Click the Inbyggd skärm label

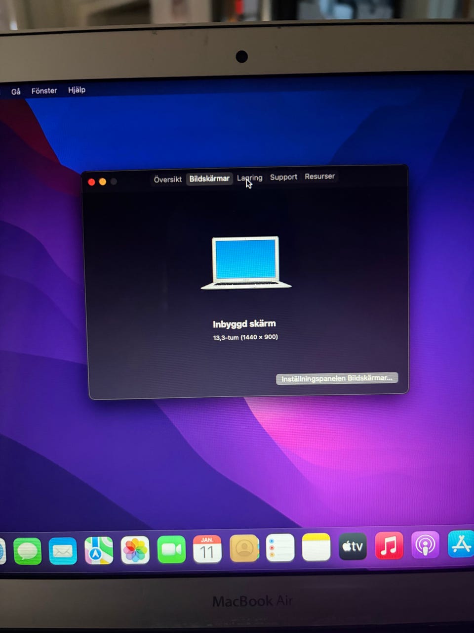pos(244,324)
